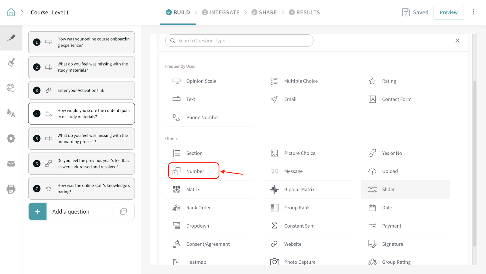Switch to the INTEGRATE step tab

221,12
